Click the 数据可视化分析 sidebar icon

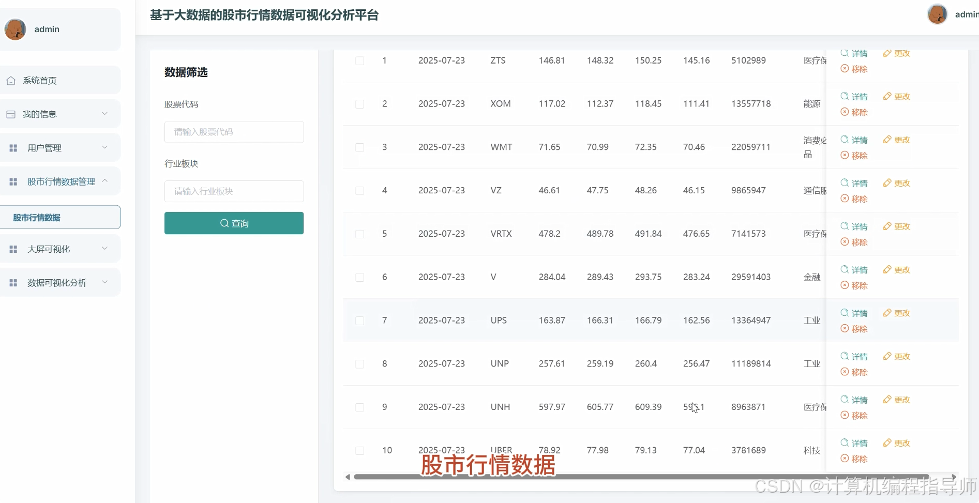(13, 282)
